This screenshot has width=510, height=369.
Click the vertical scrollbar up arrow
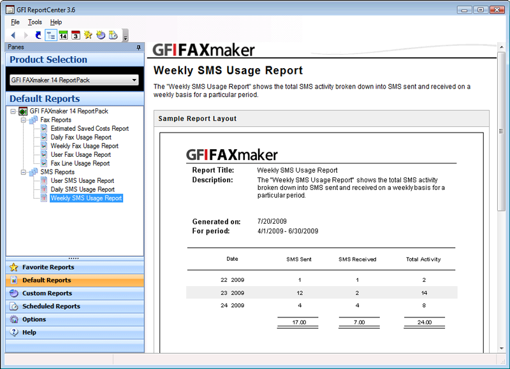[x=501, y=47]
